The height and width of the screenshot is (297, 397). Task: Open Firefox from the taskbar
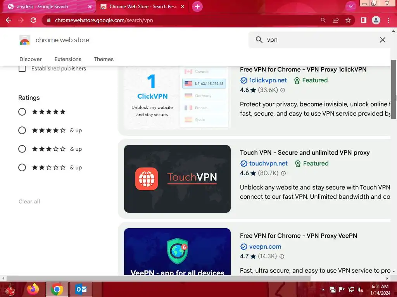click(x=33, y=289)
